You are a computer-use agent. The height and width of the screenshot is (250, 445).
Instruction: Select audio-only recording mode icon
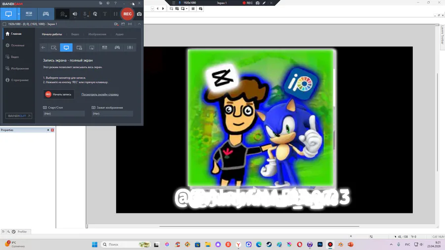[130, 47]
